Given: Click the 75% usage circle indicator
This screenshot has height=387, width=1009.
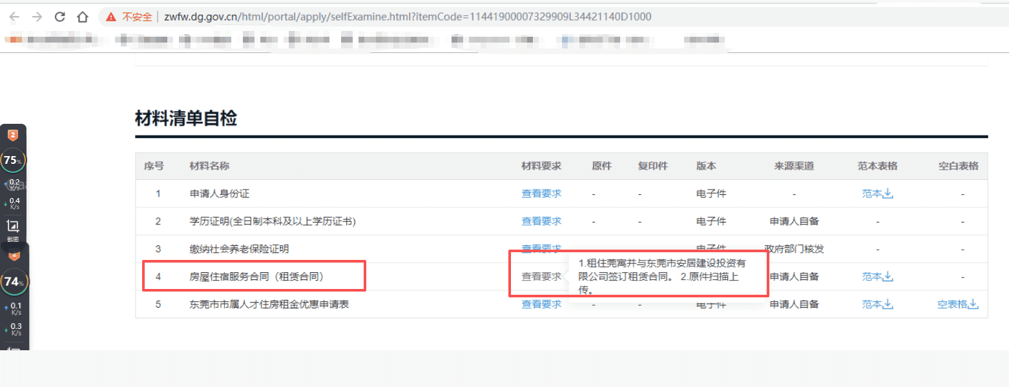Looking at the screenshot, I should (x=12, y=161).
